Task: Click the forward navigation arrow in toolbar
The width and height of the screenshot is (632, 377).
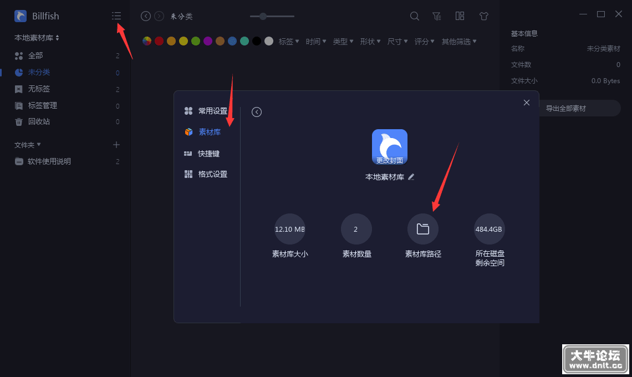Action: click(159, 16)
